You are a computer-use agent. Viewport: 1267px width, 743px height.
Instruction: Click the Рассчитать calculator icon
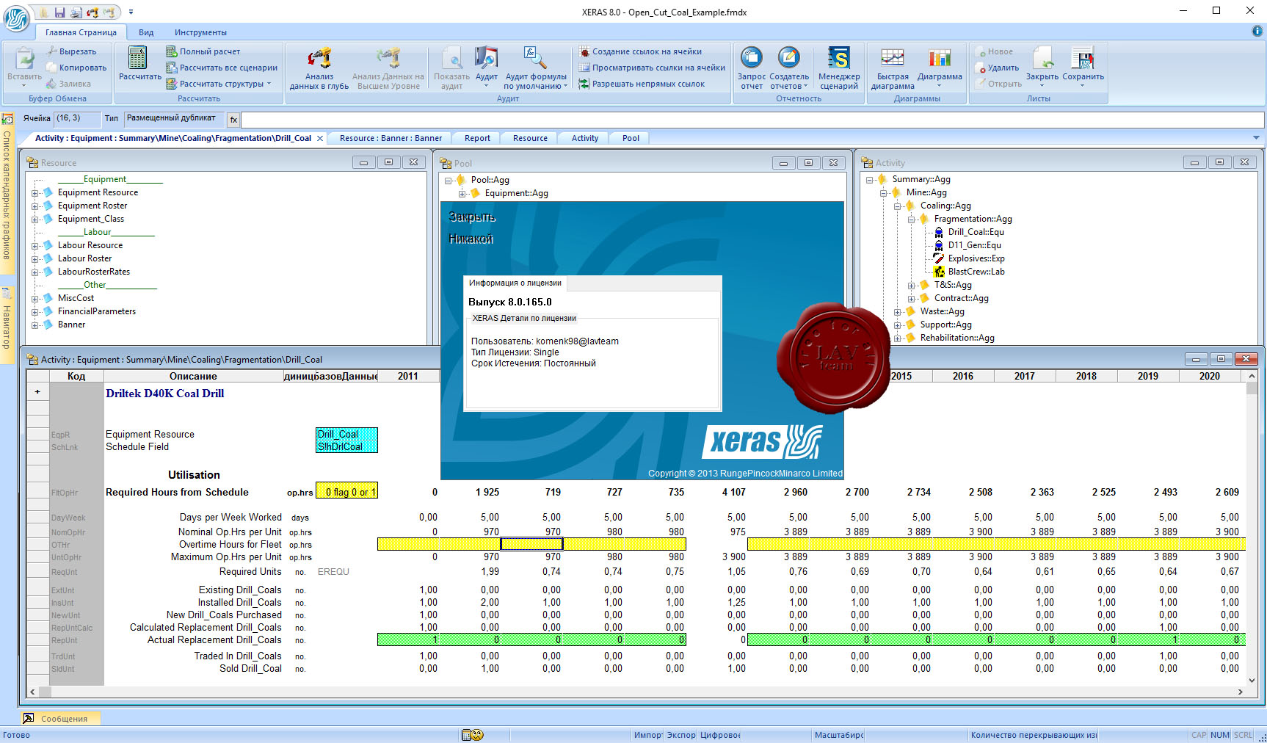pyautogui.click(x=137, y=58)
